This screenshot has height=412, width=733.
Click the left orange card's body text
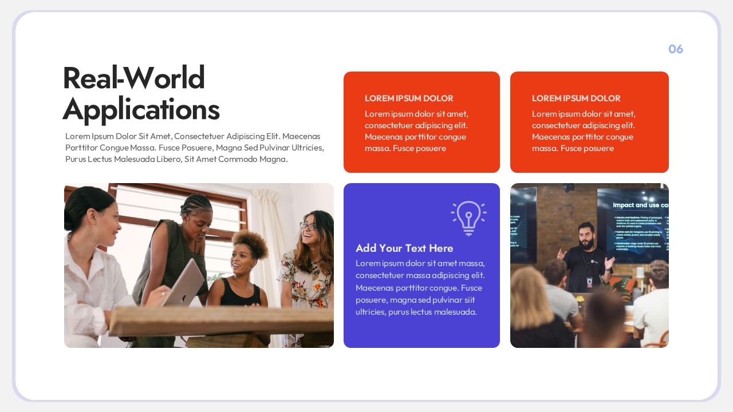click(416, 131)
